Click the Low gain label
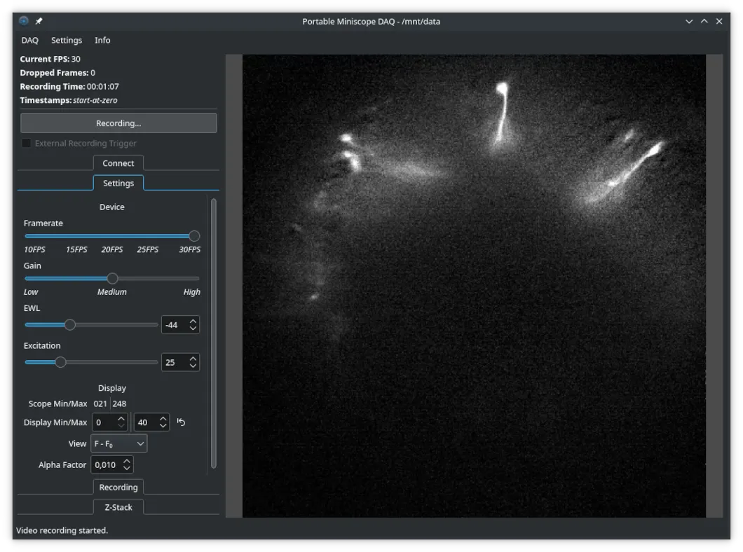The height and width of the screenshot is (552, 743). tap(31, 292)
